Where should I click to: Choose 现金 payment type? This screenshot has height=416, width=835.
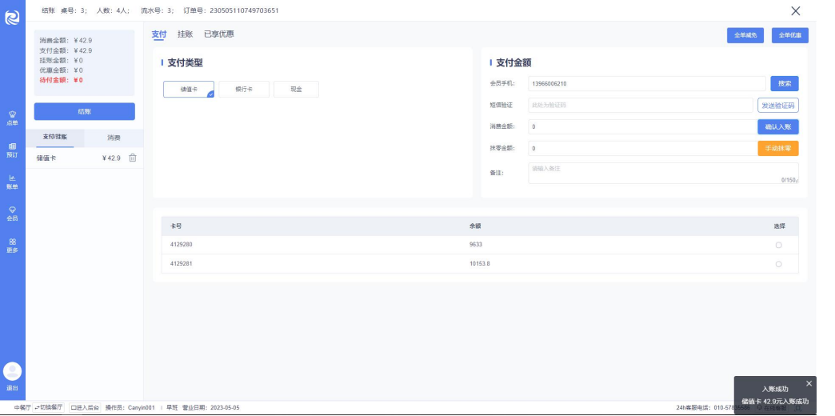point(296,90)
